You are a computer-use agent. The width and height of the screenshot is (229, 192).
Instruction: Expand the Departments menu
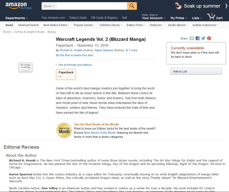pos(16,18)
